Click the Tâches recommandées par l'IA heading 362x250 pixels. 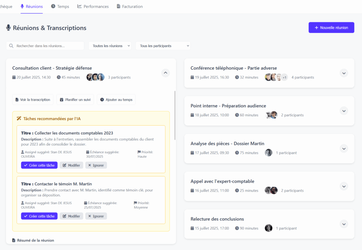(52, 119)
